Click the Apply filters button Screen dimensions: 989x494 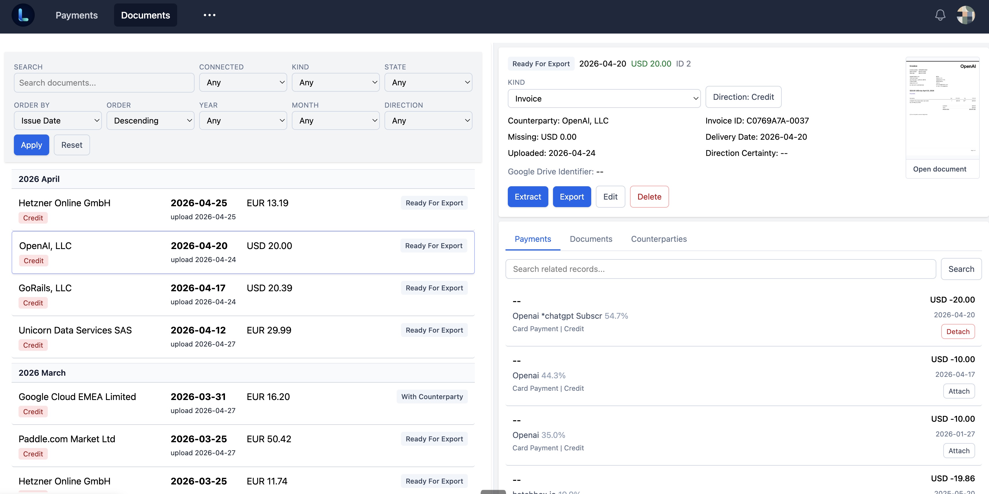[x=32, y=145]
